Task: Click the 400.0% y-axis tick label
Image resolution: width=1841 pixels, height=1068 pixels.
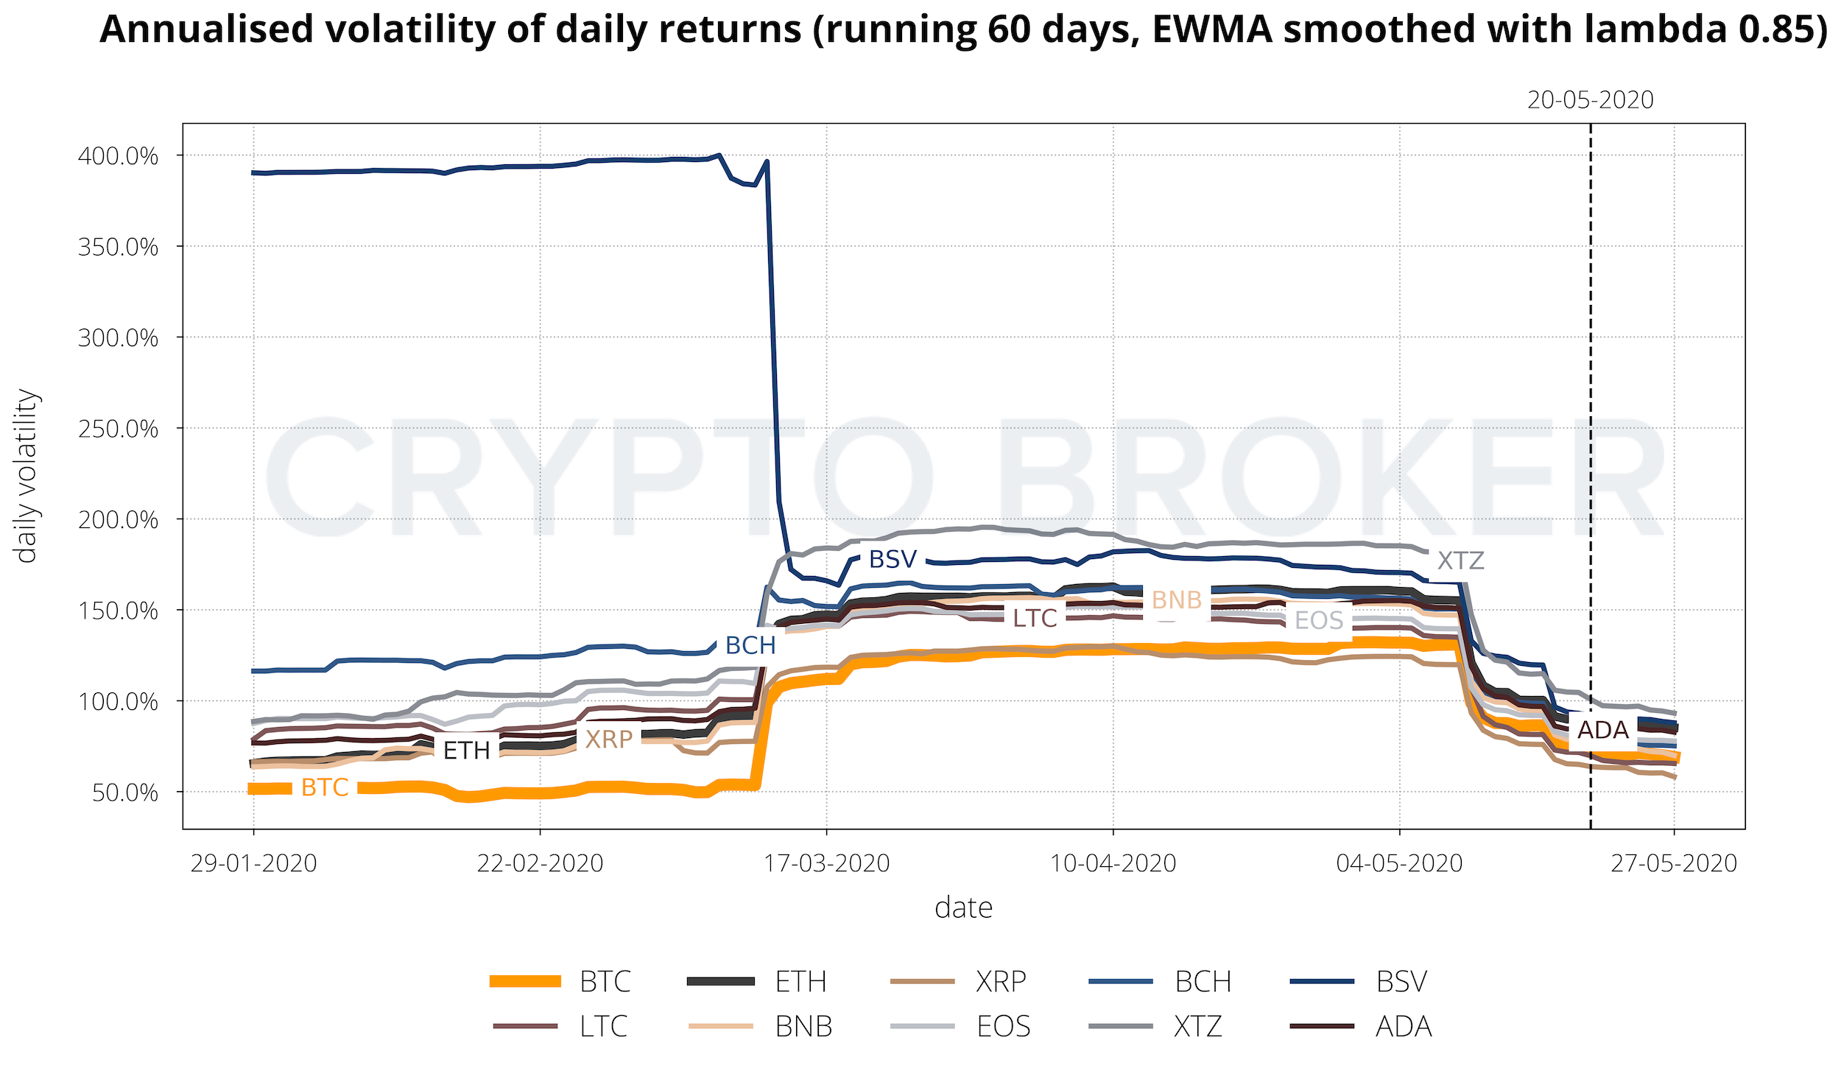Action: point(118,156)
